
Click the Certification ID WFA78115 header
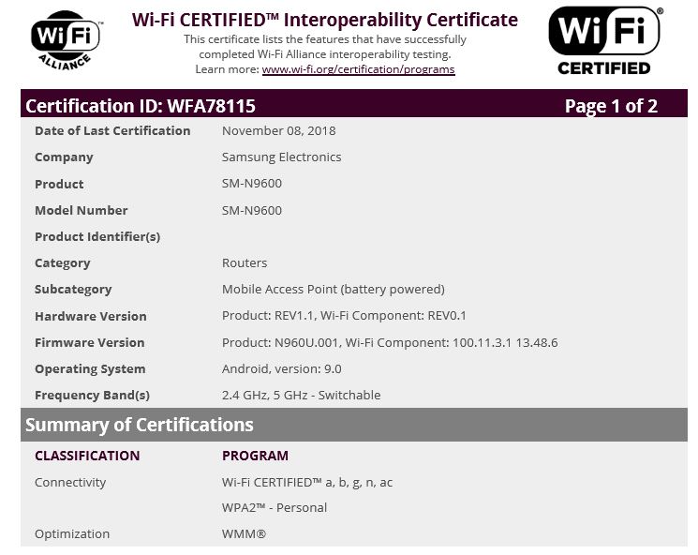141,105
